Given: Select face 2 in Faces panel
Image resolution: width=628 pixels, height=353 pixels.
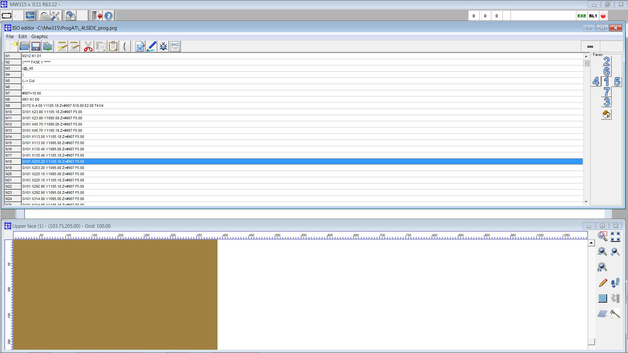Looking at the screenshot, I should (x=606, y=61).
